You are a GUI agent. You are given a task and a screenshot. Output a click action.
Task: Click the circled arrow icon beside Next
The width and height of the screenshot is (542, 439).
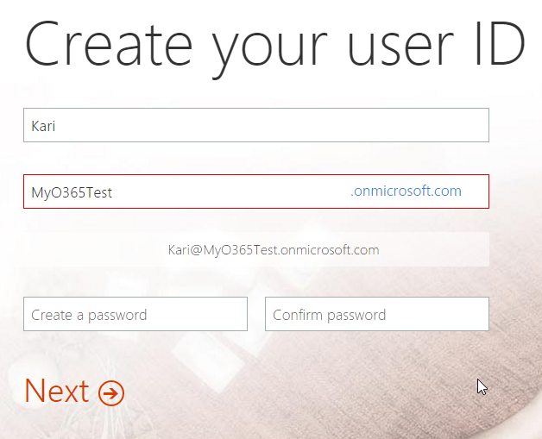111,393
